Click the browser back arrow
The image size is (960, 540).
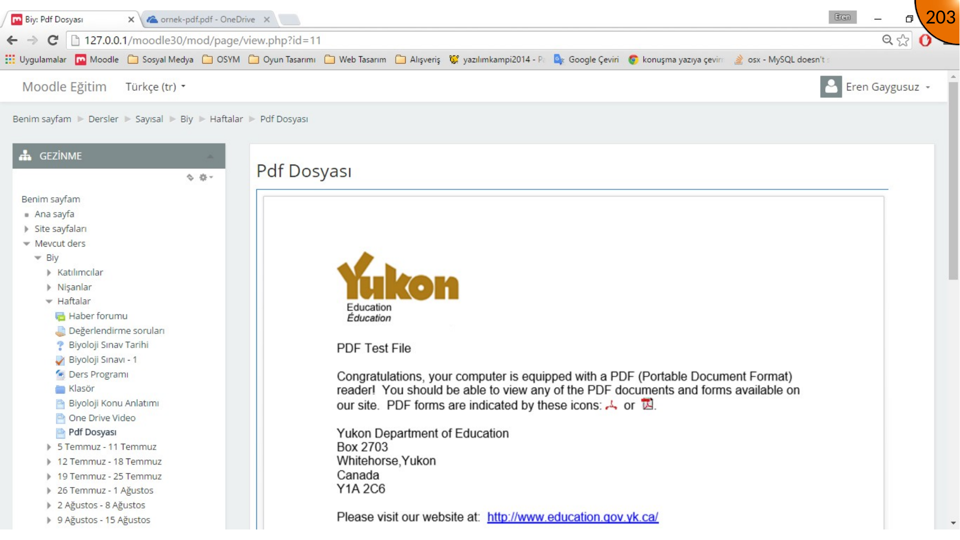click(12, 40)
